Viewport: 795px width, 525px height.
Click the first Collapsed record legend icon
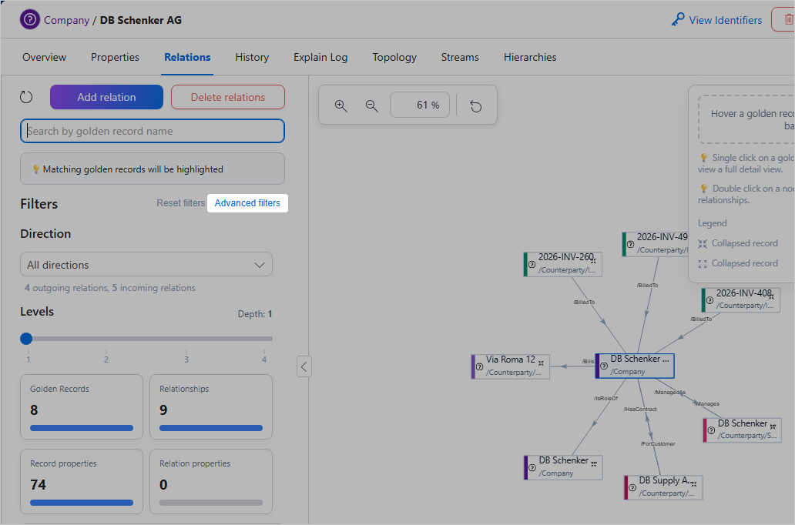click(x=703, y=244)
